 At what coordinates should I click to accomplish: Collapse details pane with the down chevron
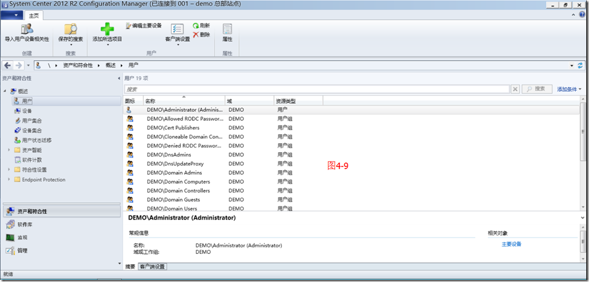[583, 218]
